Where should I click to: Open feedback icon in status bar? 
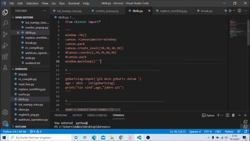coord(239,132)
